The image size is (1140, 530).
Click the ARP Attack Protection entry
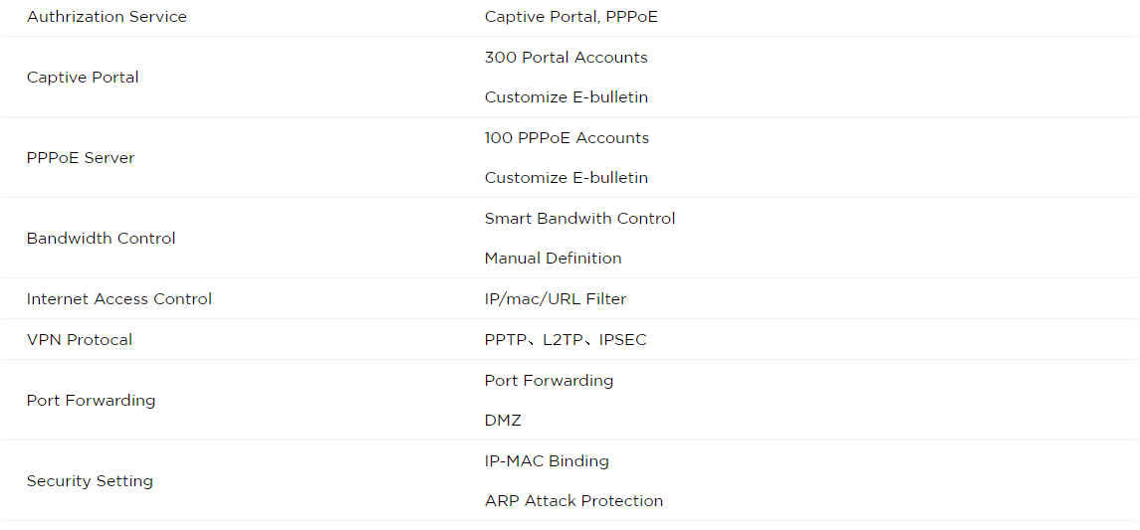pyautogui.click(x=573, y=501)
